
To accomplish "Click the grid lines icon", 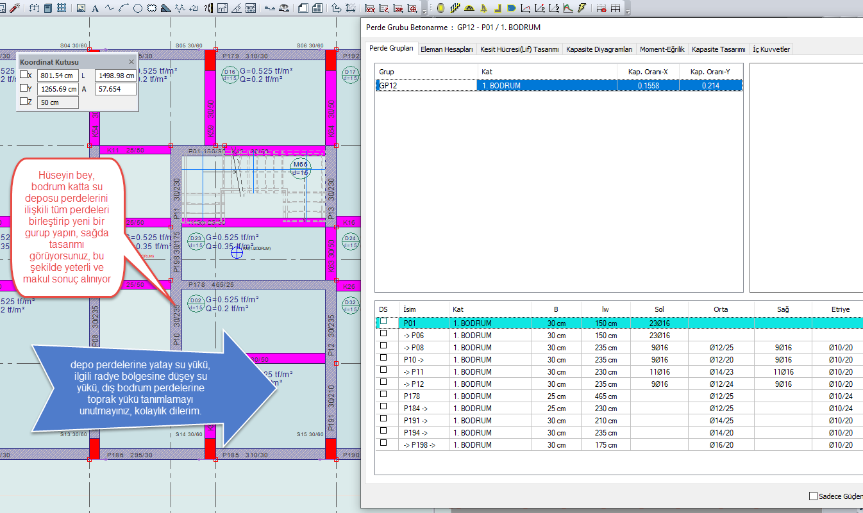I will click(62, 8).
